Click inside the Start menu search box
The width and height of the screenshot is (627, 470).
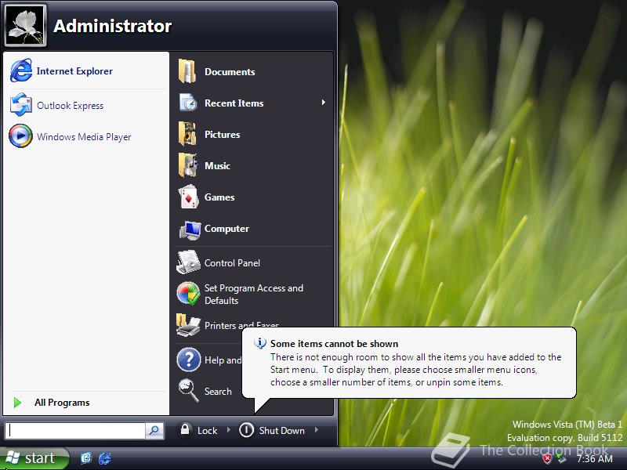(x=74, y=430)
